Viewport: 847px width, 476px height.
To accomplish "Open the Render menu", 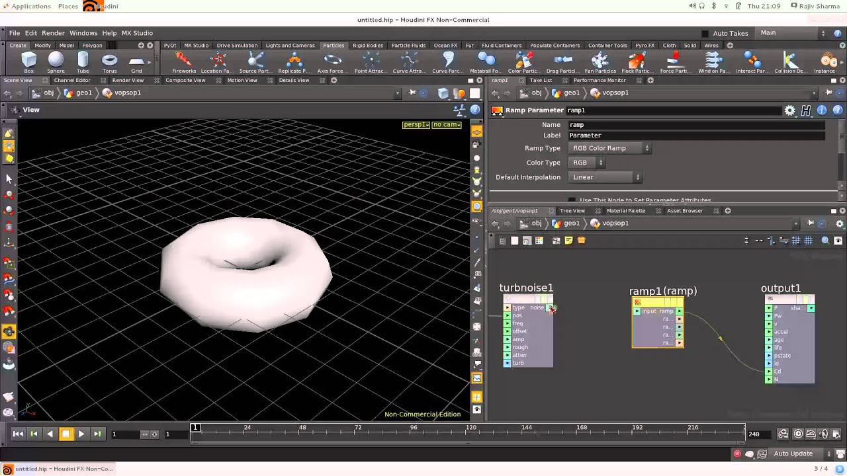I will (53, 33).
